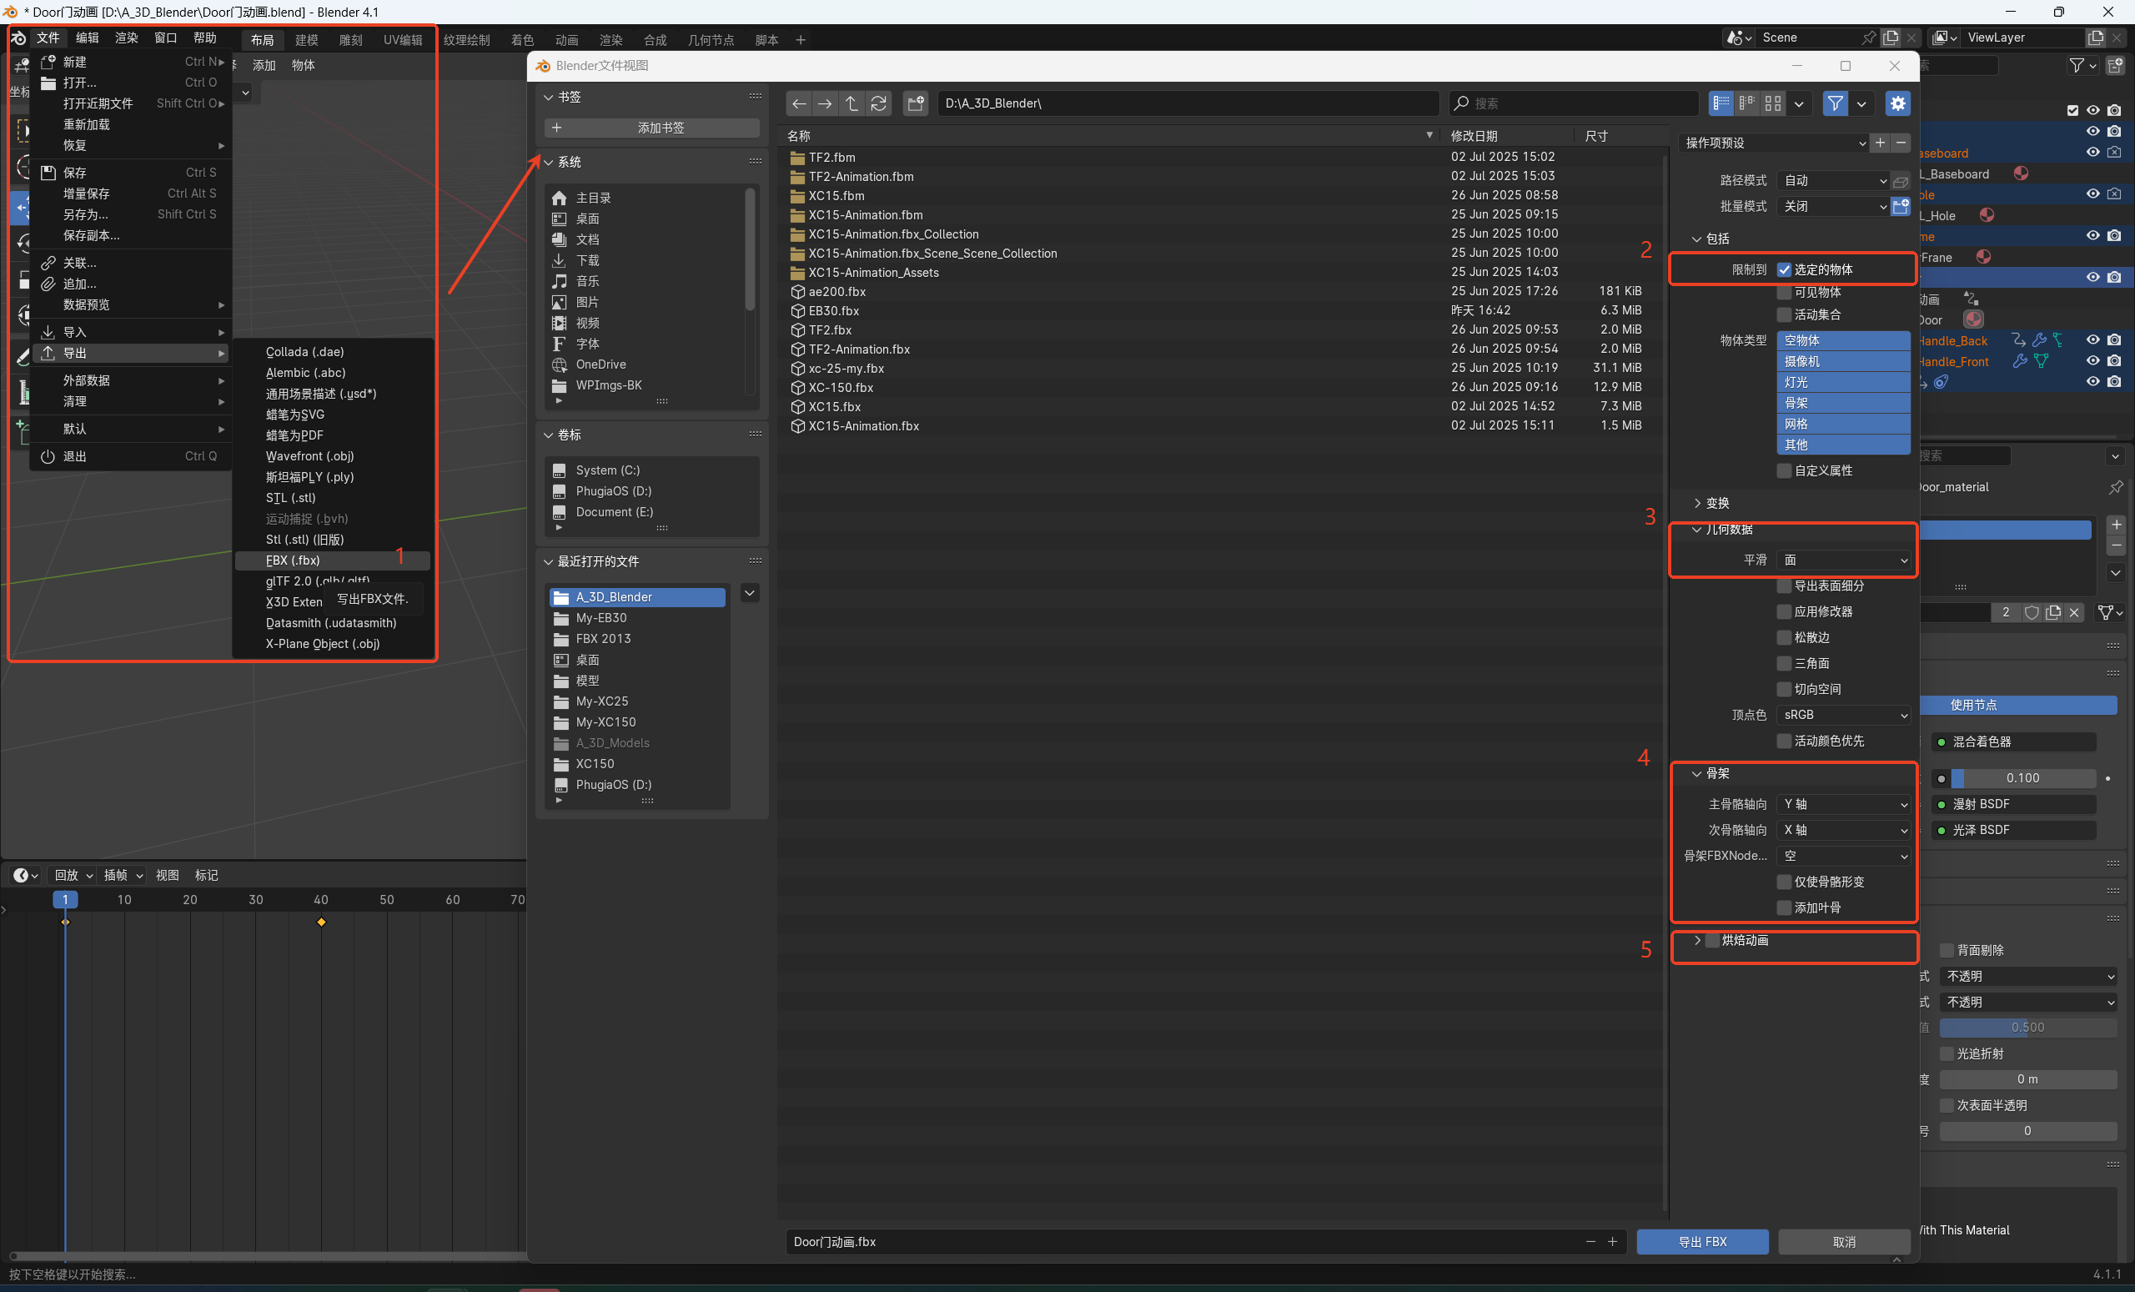Enable 可见物体 checkbox
The height and width of the screenshot is (1292, 2135).
point(1784,292)
